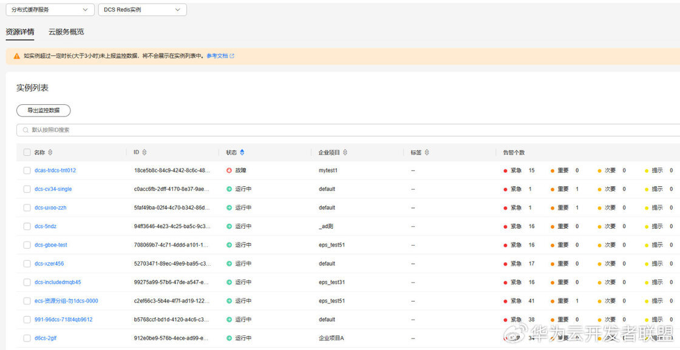Click the 告警个数 column header
Viewport: 680px width, 350px height.
(514, 152)
